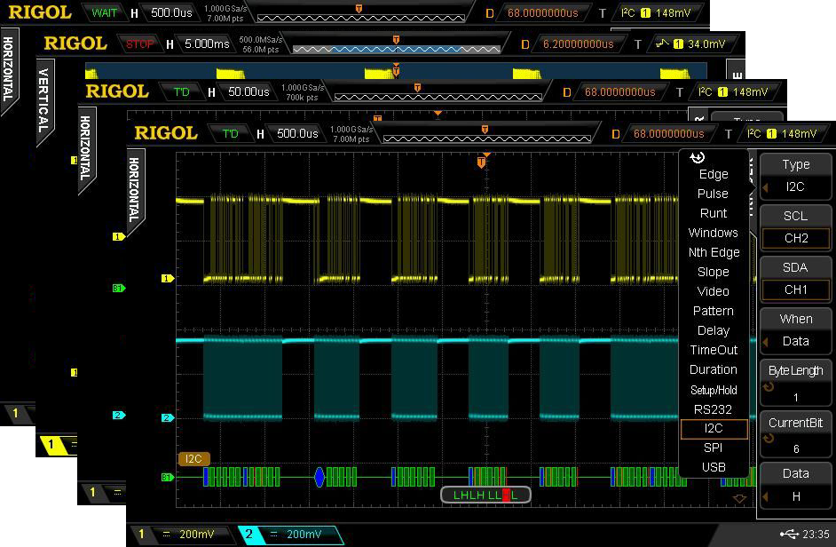Open the SCL source CH2 selector
Image resolution: width=836 pixels, height=547 pixels.
[x=795, y=228]
